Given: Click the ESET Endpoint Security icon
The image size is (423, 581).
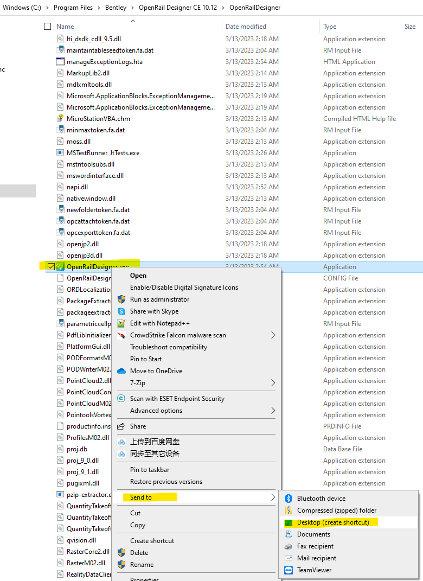Looking at the screenshot, I should click(121, 398).
